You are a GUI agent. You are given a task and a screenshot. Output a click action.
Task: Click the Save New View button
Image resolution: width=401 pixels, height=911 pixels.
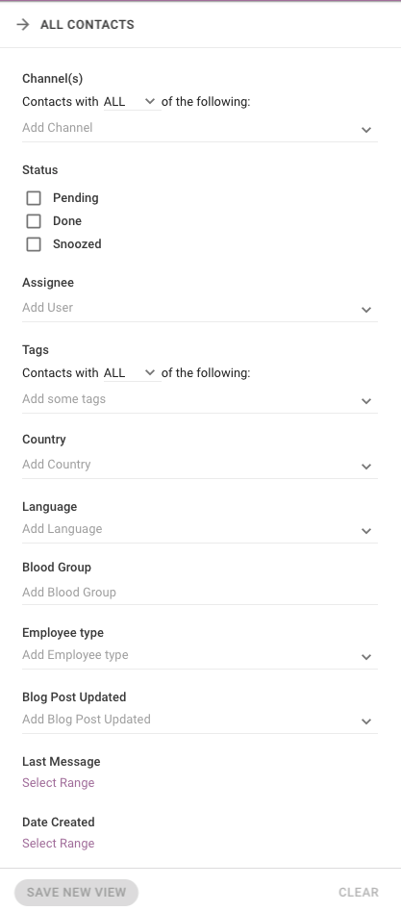76,893
